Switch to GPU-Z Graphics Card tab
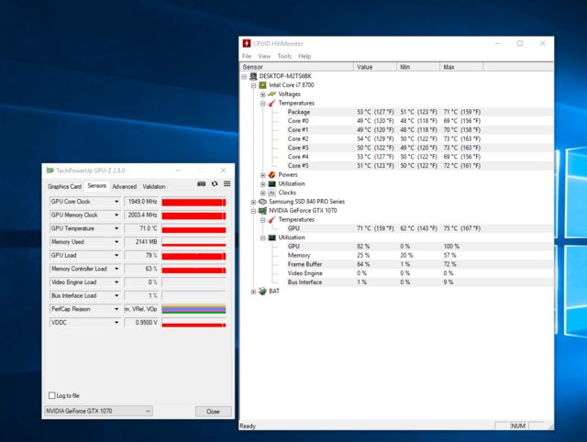Image resolution: width=587 pixels, height=442 pixels. [64, 186]
